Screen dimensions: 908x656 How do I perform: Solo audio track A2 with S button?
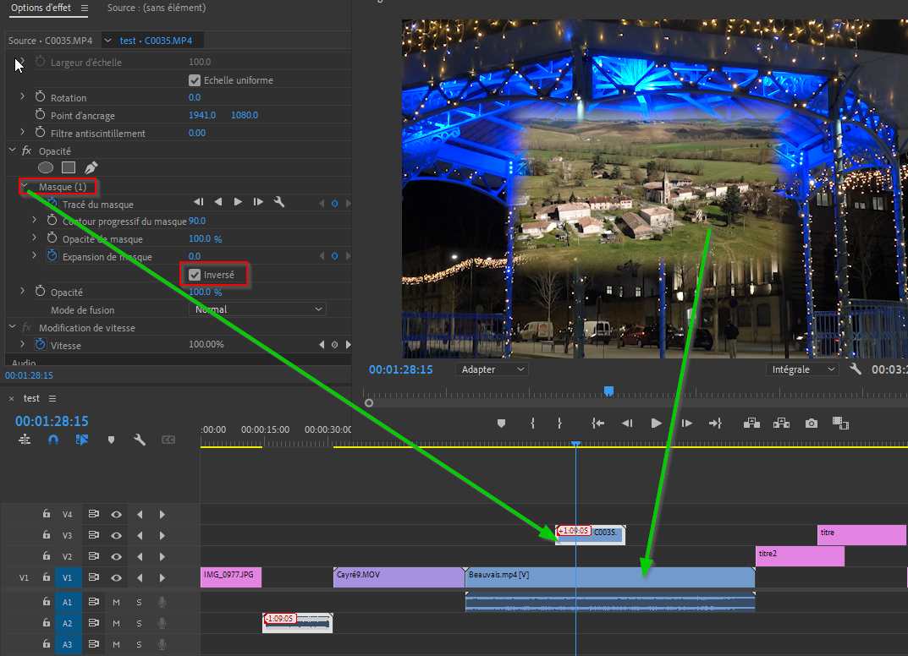[x=139, y=623]
